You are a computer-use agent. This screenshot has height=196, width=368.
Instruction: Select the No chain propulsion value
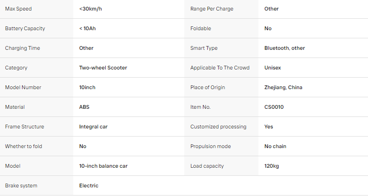coord(275,146)
